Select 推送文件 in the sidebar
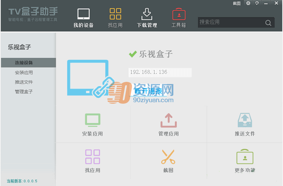 click(x=24, y=82)
